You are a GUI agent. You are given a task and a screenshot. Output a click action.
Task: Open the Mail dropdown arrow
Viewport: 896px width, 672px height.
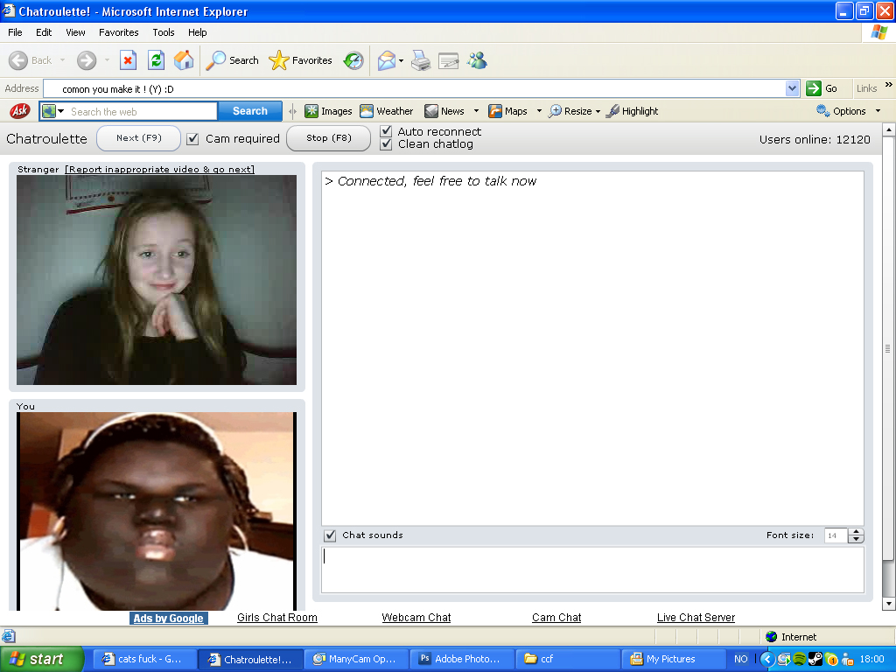point(401,60)
